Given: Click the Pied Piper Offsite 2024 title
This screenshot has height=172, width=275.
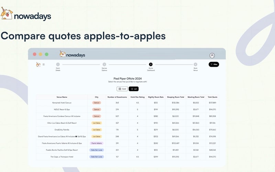Looking at the screenshot, I should click(x=128, y=79).
